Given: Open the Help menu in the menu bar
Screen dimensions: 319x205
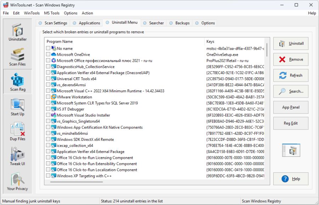Looking at the screenshot, I should tap(312, 13).
